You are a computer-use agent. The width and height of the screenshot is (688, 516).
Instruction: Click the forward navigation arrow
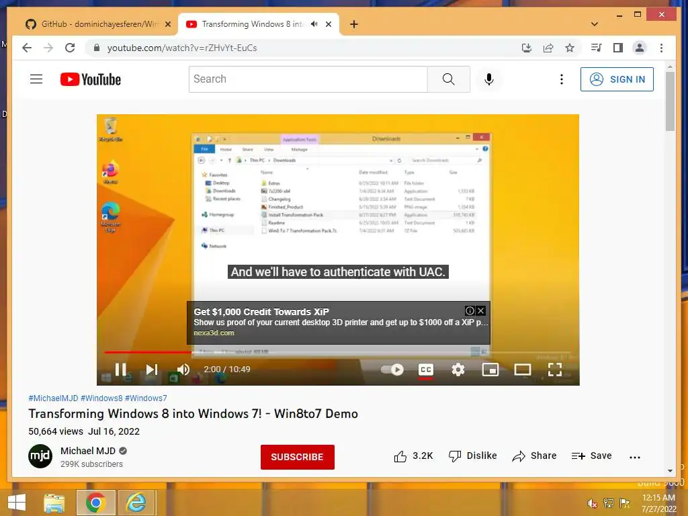(48, 48)
